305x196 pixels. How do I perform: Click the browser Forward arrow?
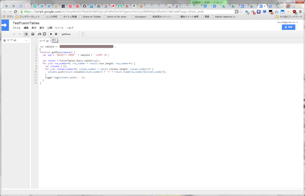[x=10, y=12]
